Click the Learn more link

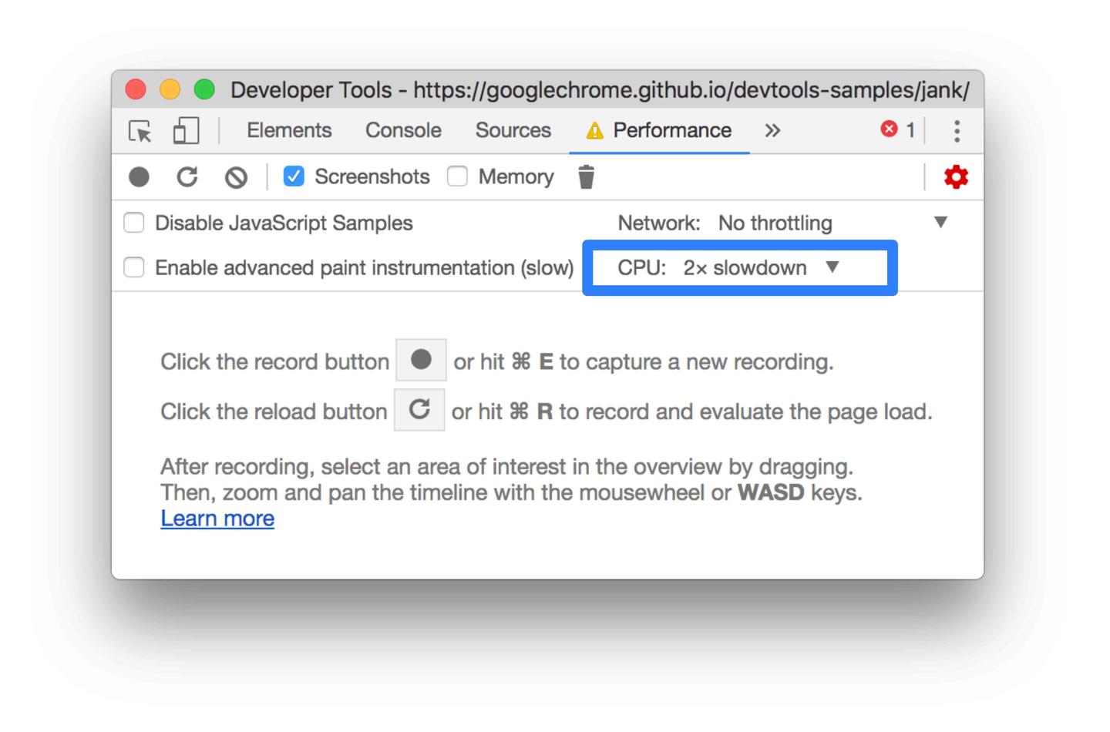point(217,518)
